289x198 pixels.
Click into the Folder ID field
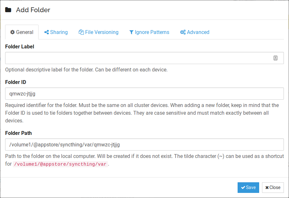click(x=144, y=94)
